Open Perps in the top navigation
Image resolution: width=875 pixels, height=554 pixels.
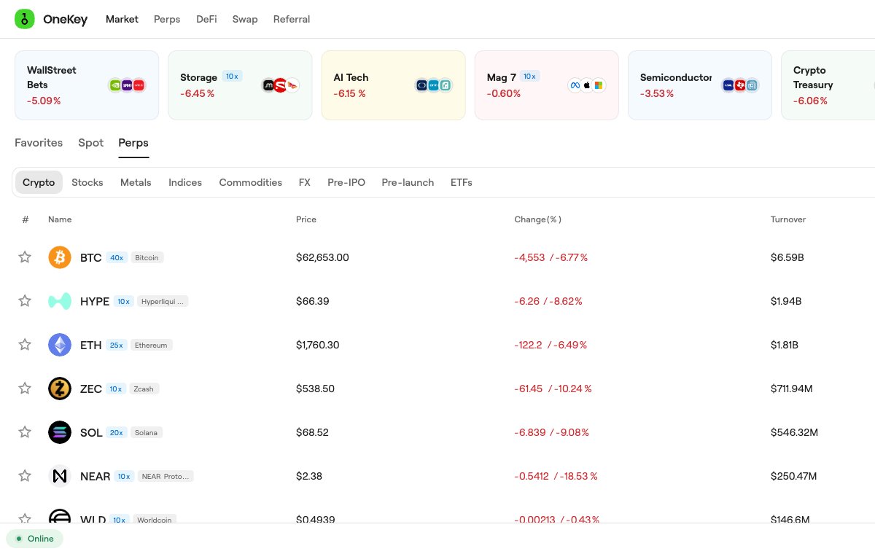(167, 20)
